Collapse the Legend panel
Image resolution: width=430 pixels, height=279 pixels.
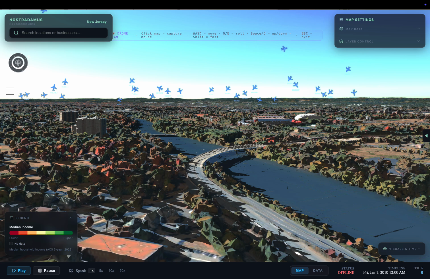click(71, 218)
